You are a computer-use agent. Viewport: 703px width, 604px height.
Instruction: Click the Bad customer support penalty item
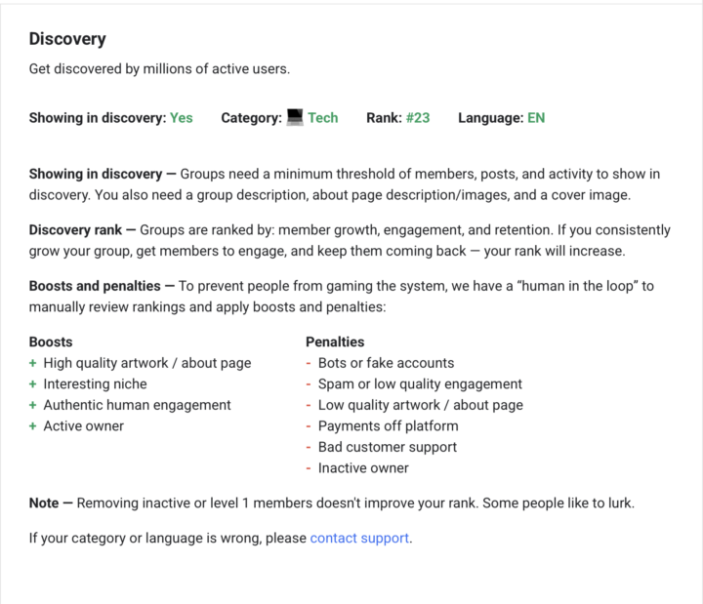coord(388,447)
